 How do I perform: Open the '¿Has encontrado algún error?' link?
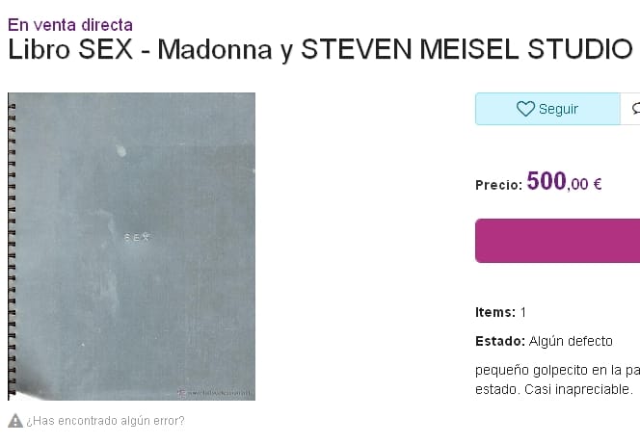tap(105, 421)
